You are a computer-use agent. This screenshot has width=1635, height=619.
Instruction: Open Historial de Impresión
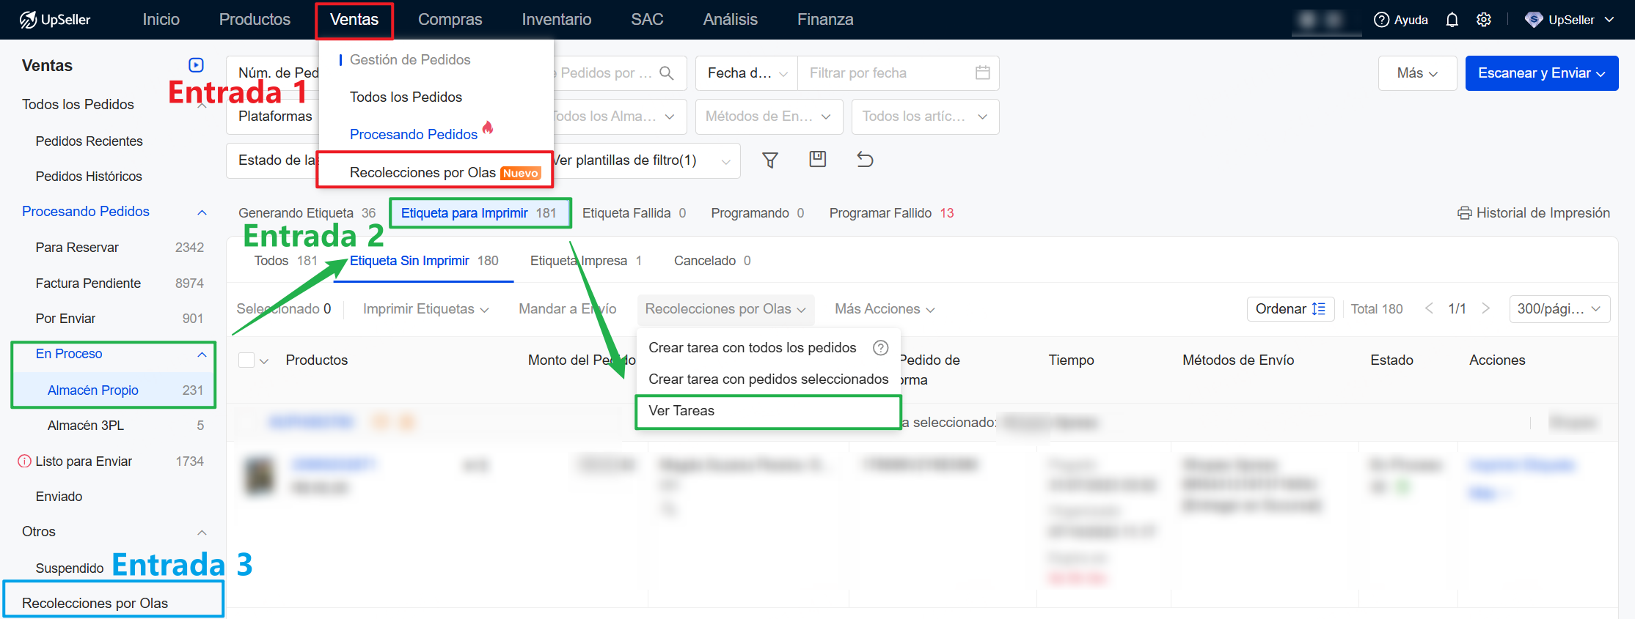click(x=1534, y=213)
